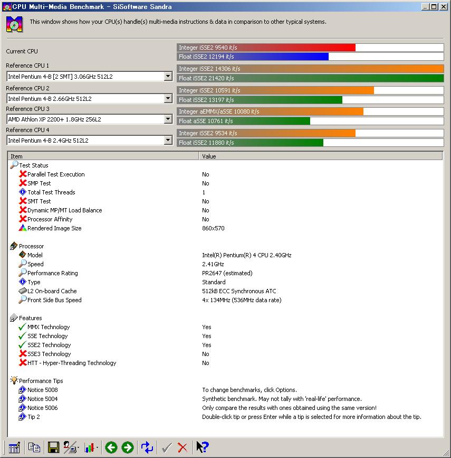Click the grey checkmark OK icon
The width and height of the screenshot is (451, 458).
point(167,447)
